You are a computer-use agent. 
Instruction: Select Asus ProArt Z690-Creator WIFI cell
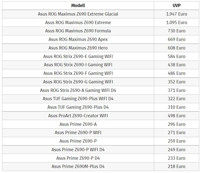coord(78,116)
